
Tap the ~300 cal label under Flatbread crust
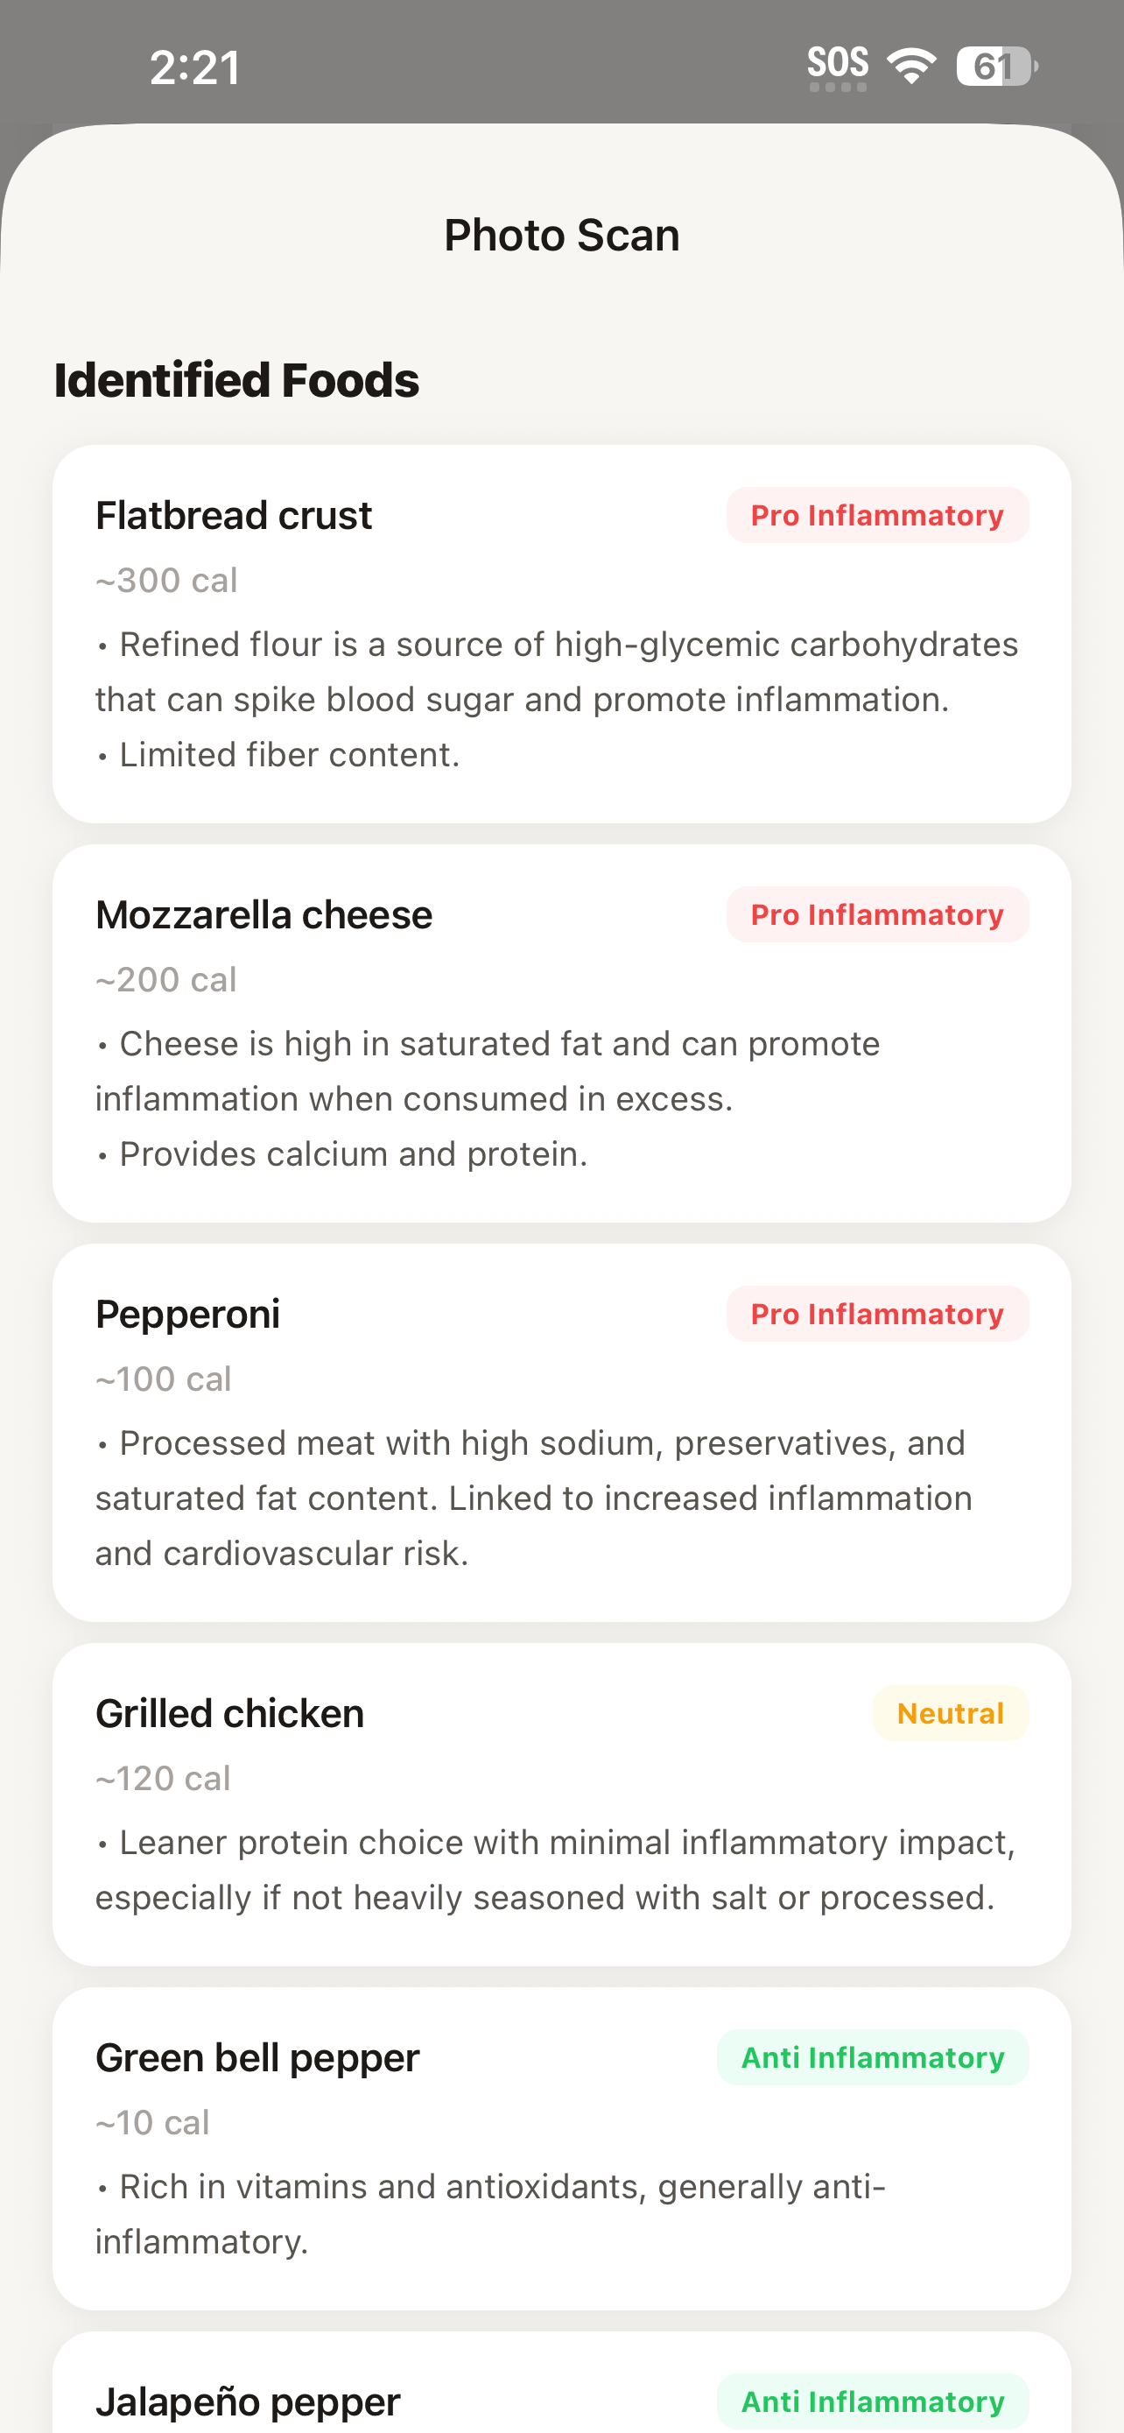click(166, 580)
